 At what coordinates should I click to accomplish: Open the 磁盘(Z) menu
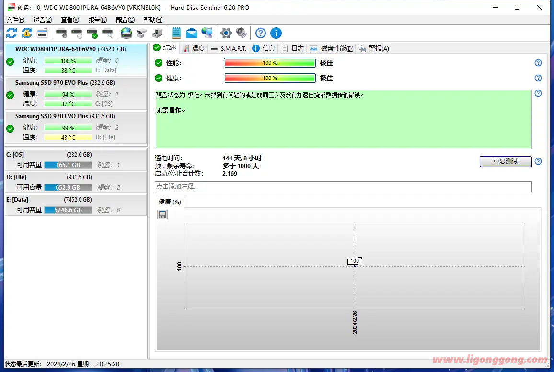(43, 20)
